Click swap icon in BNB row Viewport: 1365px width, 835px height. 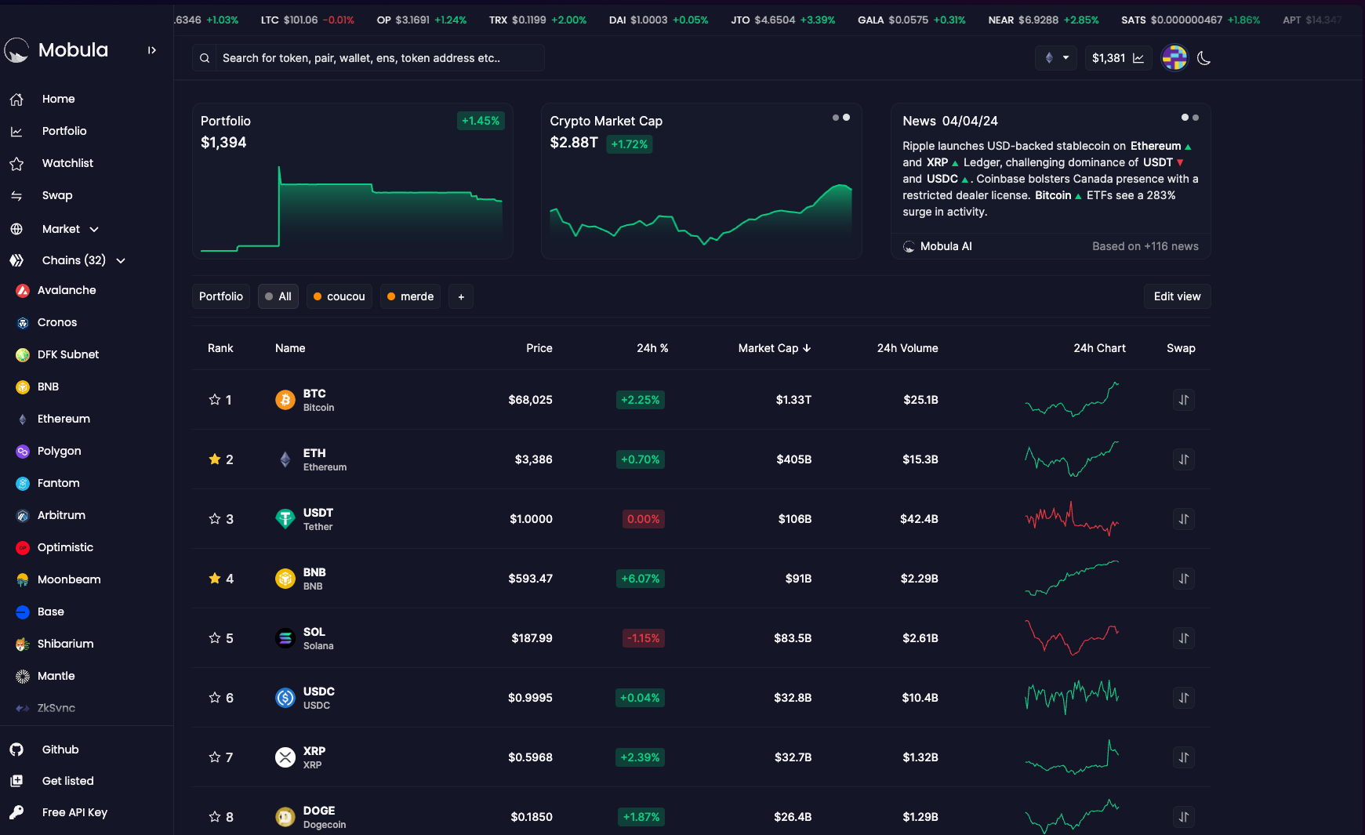pyautogui.click(x=1184, y=579)
